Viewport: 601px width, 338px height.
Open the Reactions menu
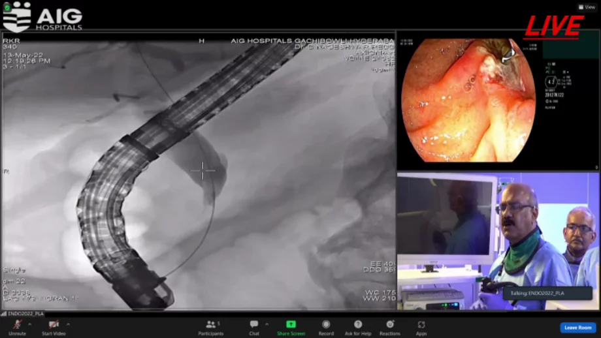coord(390,326)
